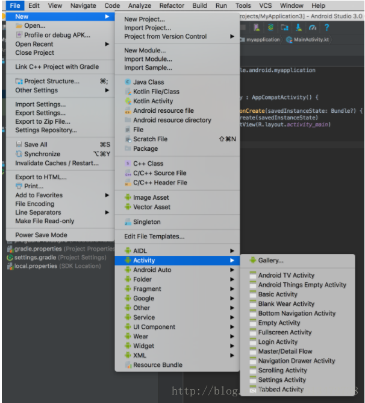Select Settings Activity template
Image resolution: width=365 pixels, height=403 pixels.
pos(297,379)
